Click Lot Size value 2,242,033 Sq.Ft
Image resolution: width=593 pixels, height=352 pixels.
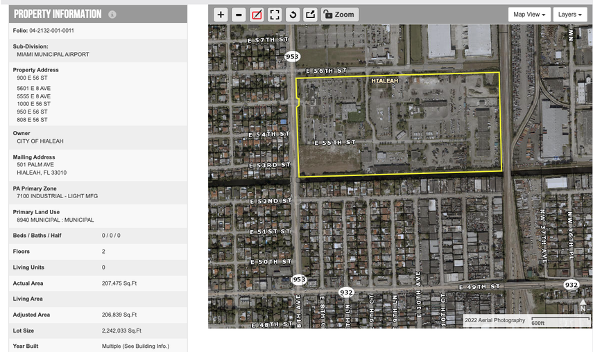[121, 331]
